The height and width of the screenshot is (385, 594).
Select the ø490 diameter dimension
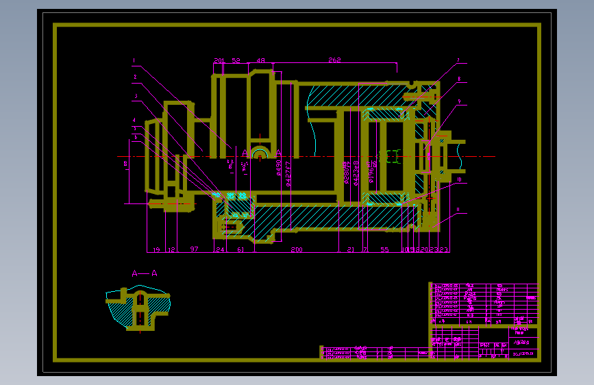pos(278,168)
